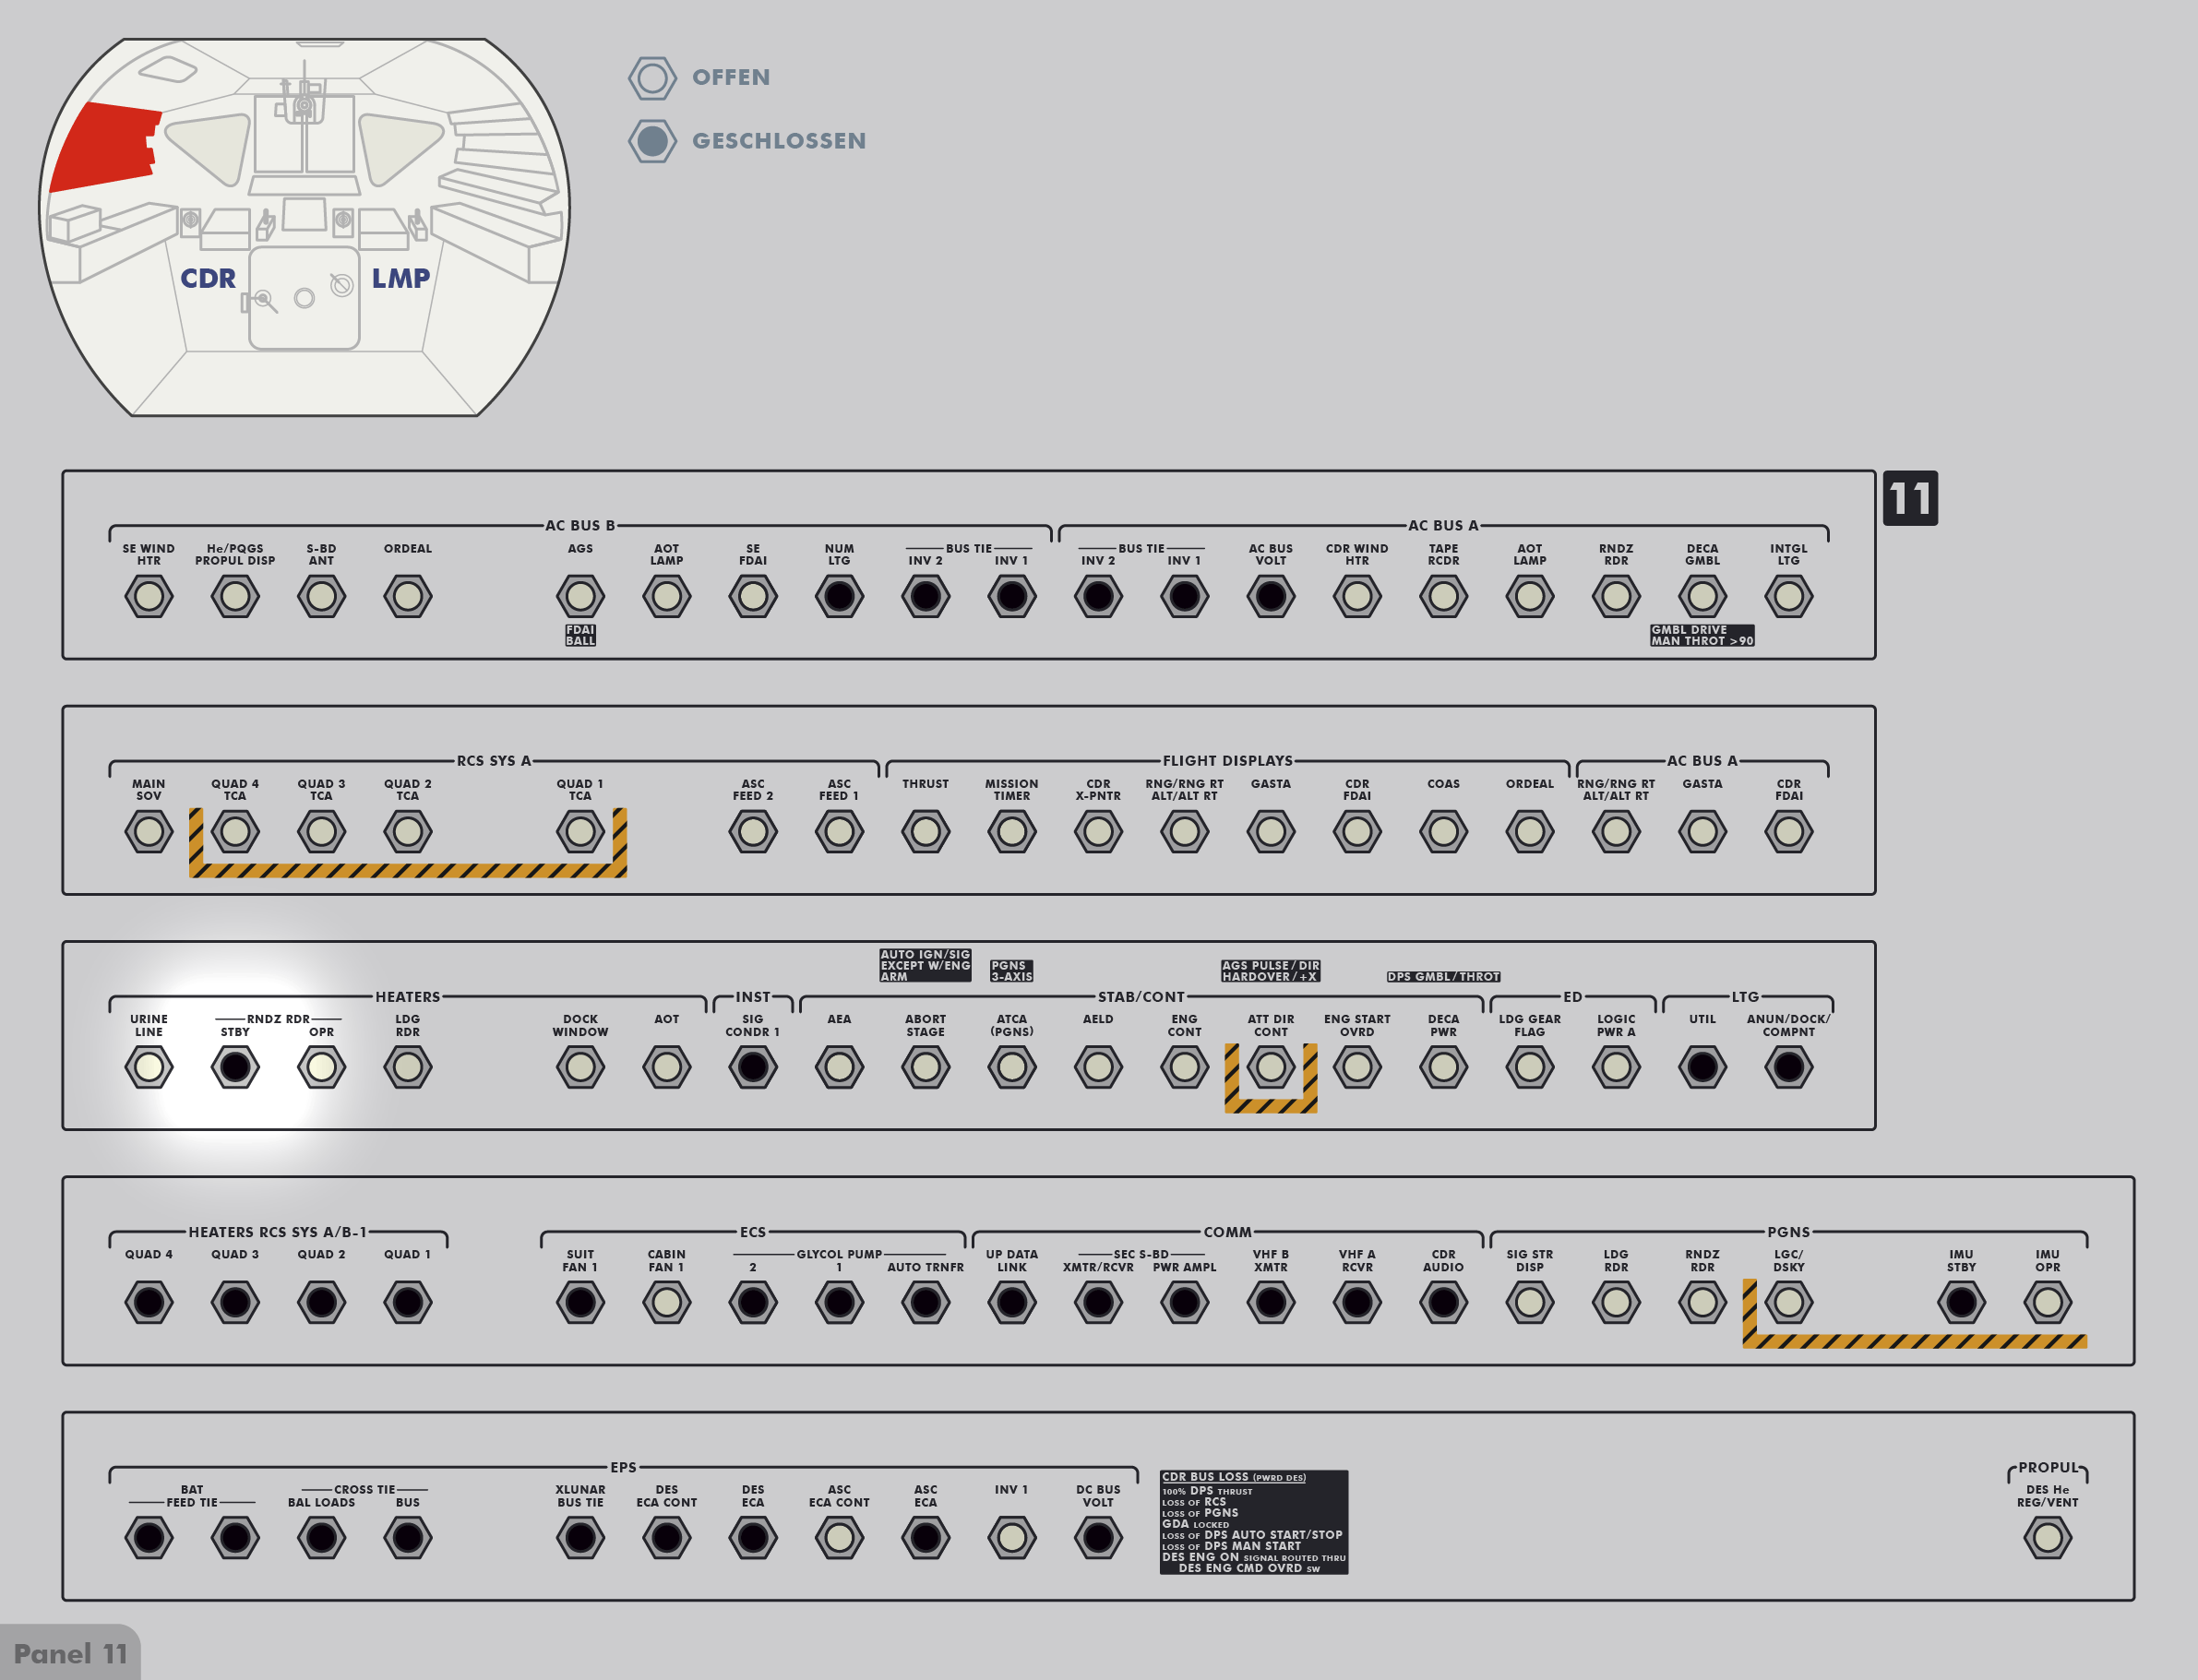The height and width of the screenshot is (1680, 2198).
Task: Toggle the RNDZ RDR OPR heater breaker
Action: 321,1067
